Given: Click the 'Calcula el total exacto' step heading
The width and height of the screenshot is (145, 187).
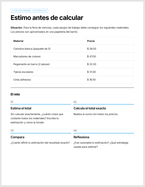Looking at the screenshot, I should tap(90, 108).
